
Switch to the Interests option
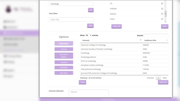(x=64, y=43)
